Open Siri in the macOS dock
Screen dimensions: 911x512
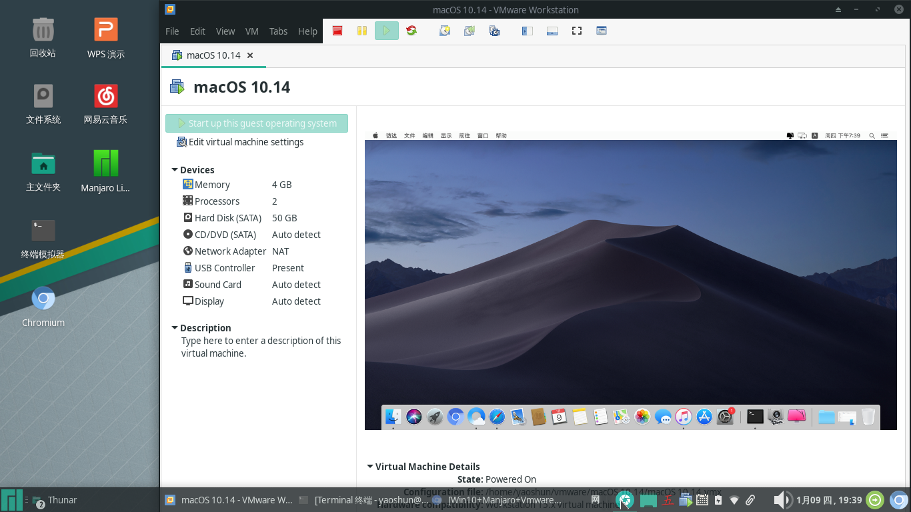tap(413, 417)
